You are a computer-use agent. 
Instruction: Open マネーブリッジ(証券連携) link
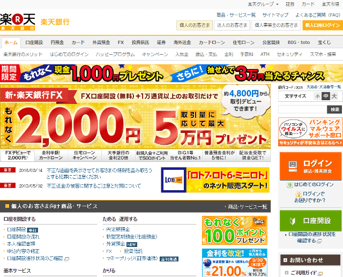point(132,258)
